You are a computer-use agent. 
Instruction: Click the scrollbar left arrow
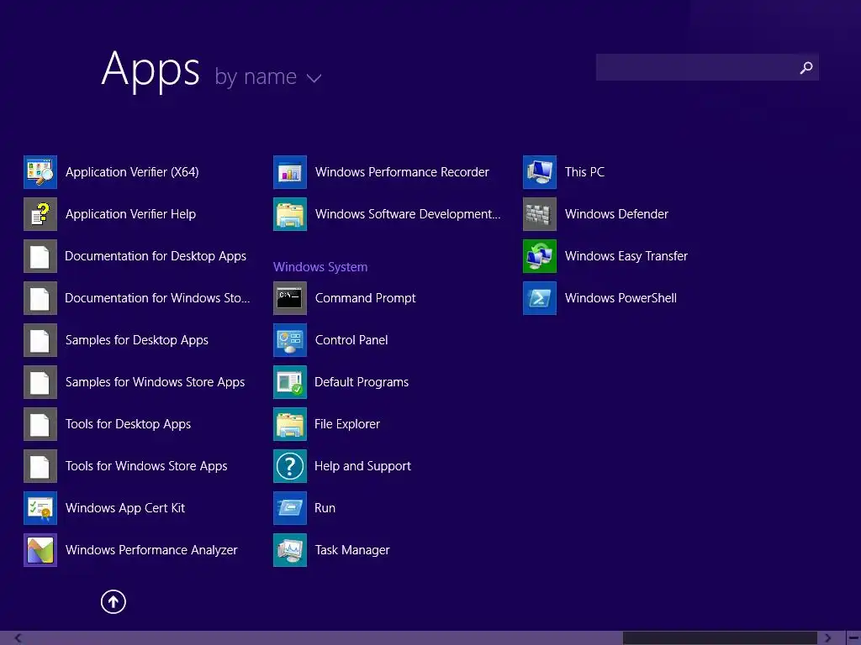(x=18, y=638)
